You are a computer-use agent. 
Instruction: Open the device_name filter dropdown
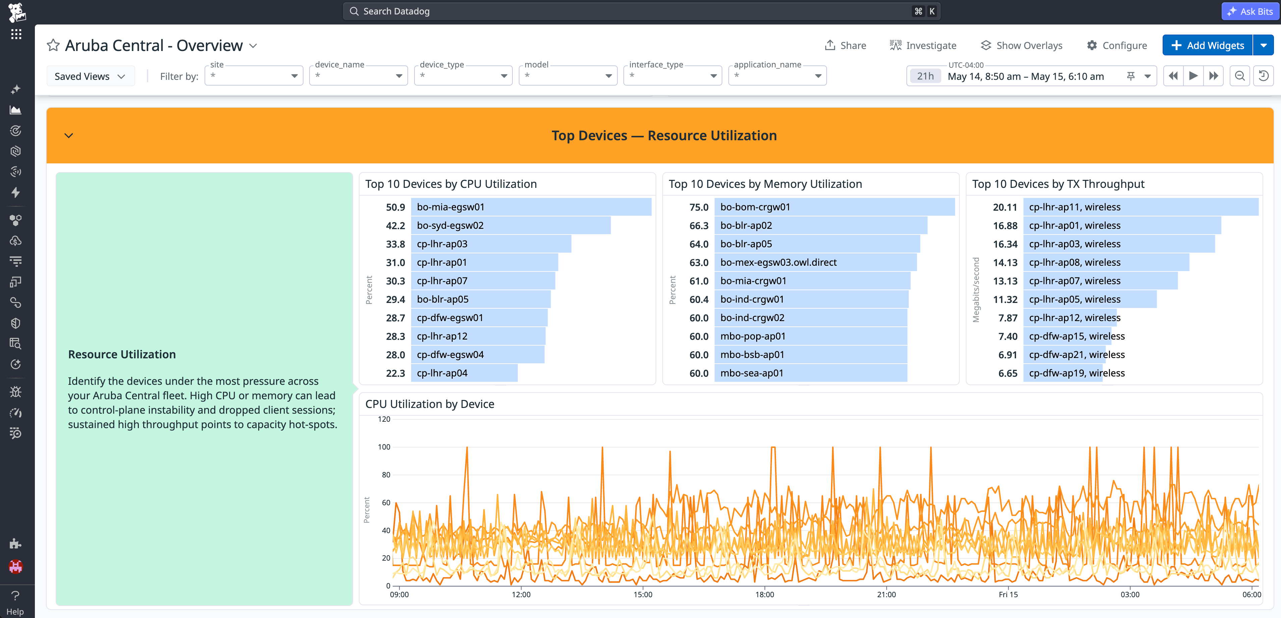pos(358,75)
